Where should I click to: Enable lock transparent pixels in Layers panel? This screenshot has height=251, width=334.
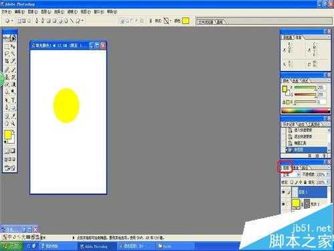pyautogui.click(x=292, y=182)
